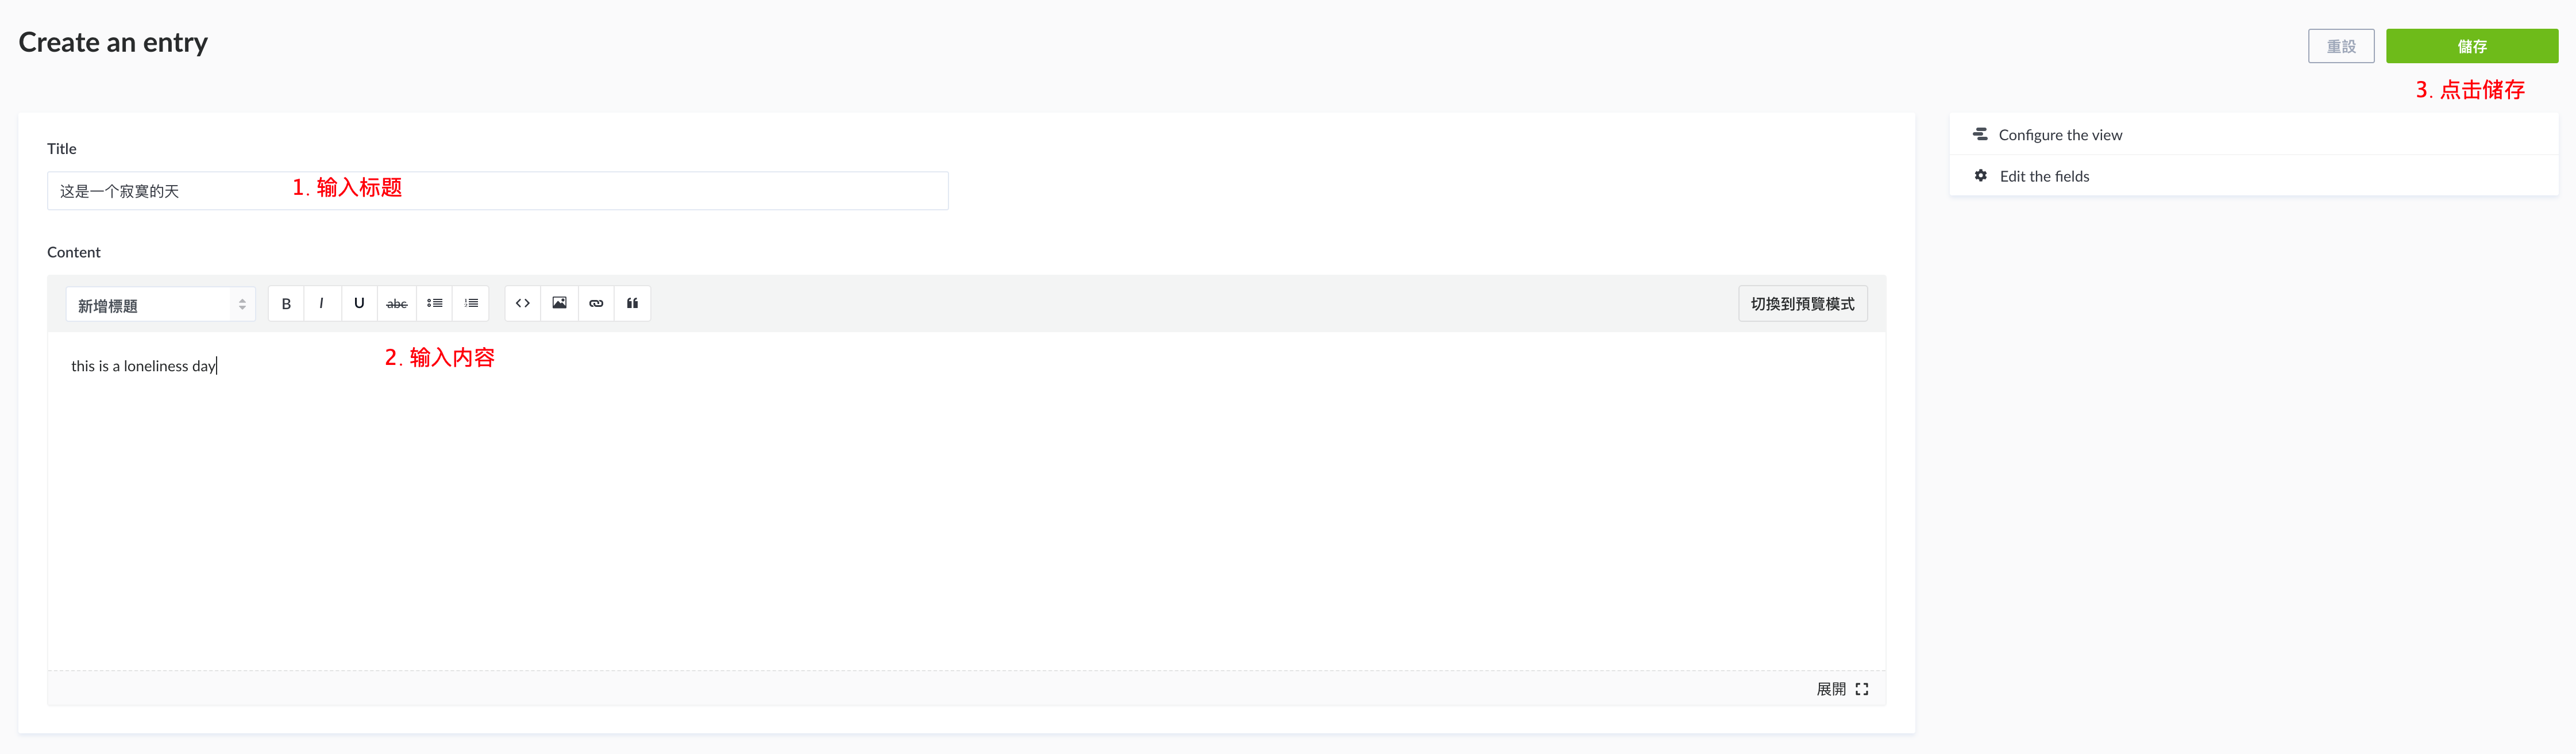Insert an image into content
This screenshot has height=754, width=2576.
tap(560, 304)
